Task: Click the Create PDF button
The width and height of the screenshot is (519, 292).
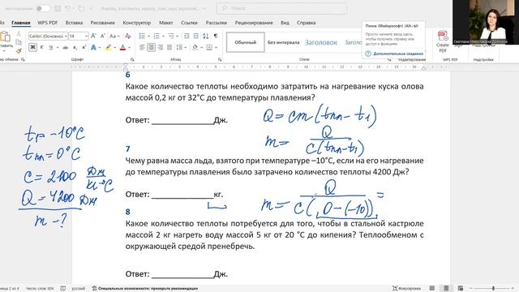Action: click(443, 41)
